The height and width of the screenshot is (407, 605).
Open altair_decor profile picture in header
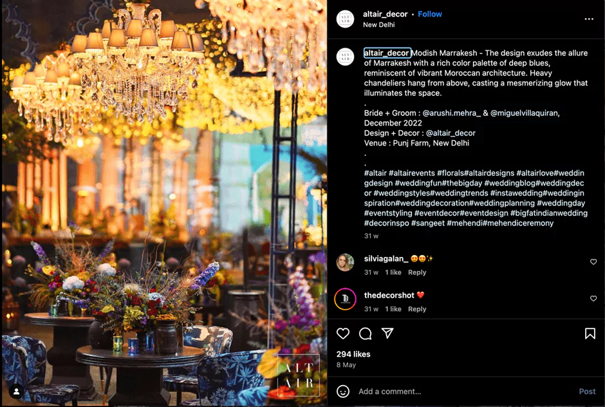tap(345, 19)
